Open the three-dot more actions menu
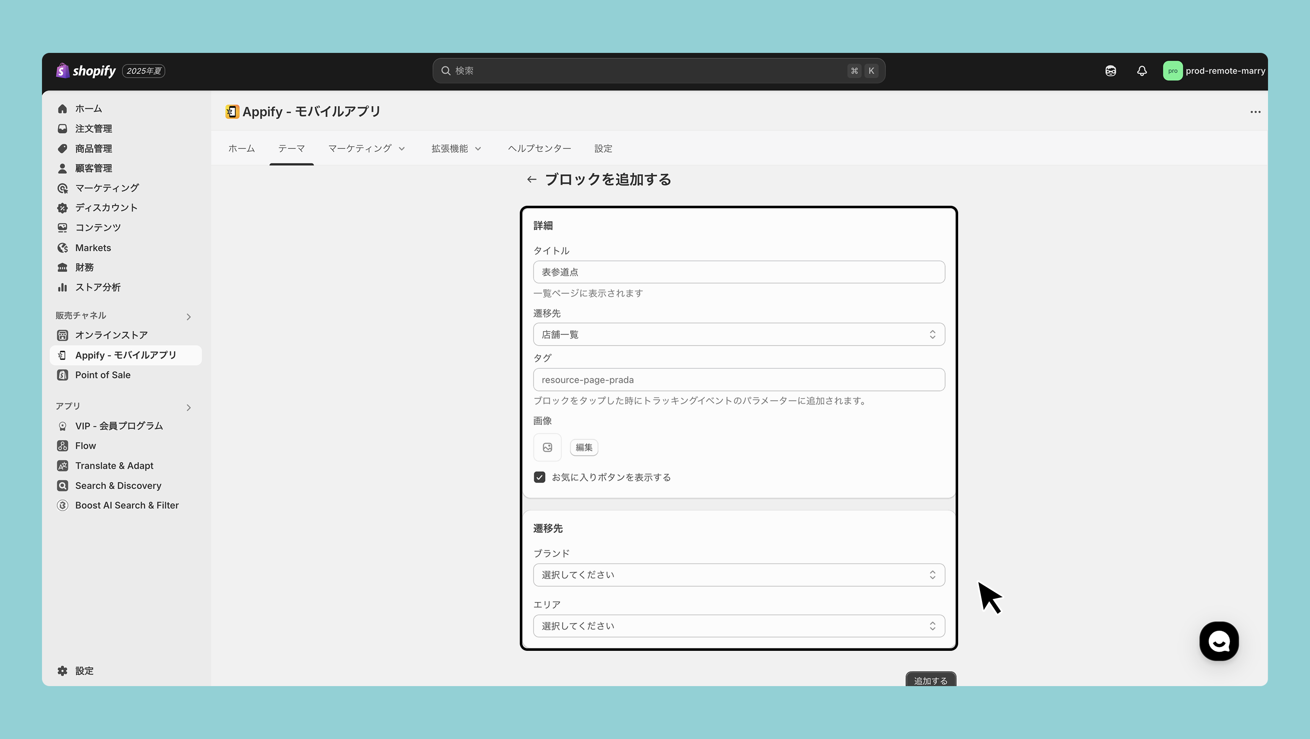Screen dimensions: 1310x739 point(1255,112)
